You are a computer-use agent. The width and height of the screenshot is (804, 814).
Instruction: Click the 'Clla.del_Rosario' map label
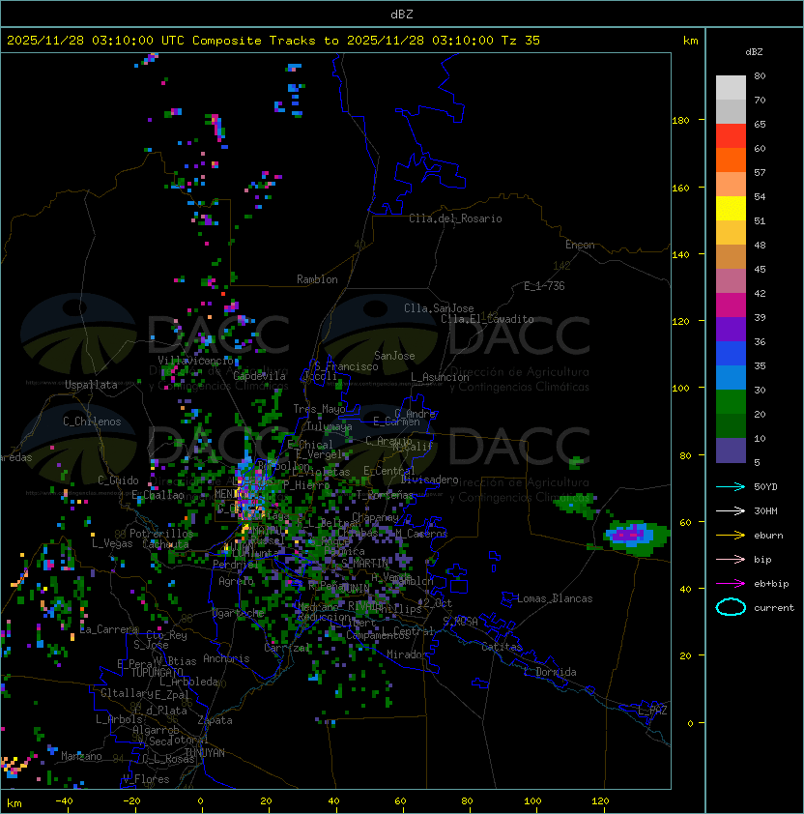455,218
